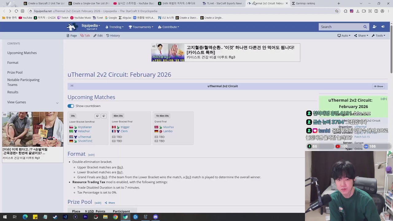
Task: Open the YouTube bookmark in bookmarks bar
Action: click(25, 18)
